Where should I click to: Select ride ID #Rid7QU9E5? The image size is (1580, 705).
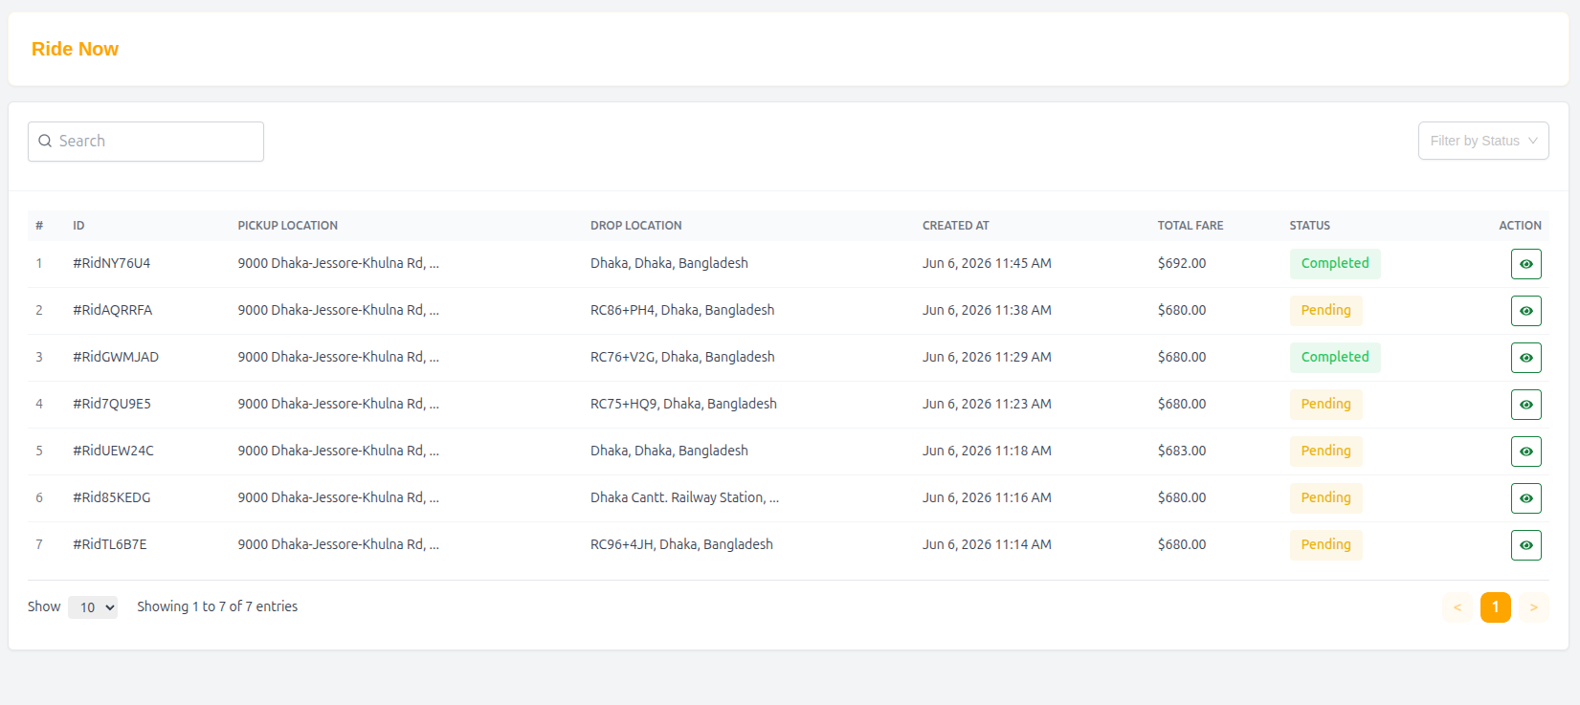click(x=112, y=404)
